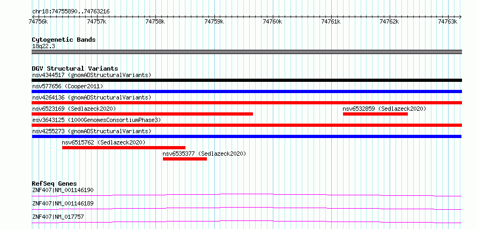Click the red nsv6532859 variant bar

pyautogui.click(x=375, y=114)
